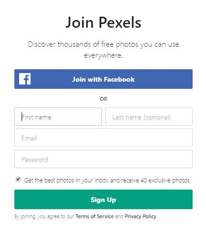Click the '40 exclusive photos' label text
Image resolution: width=206 pixels, height=234 pixels.
point(165,181)
